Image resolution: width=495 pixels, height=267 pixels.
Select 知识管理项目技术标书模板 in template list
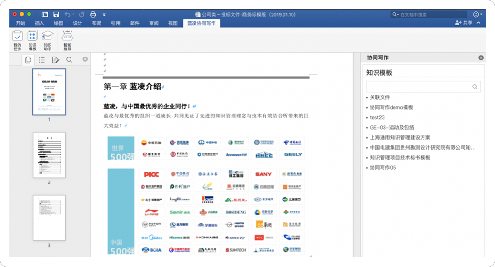pos(400,157)
